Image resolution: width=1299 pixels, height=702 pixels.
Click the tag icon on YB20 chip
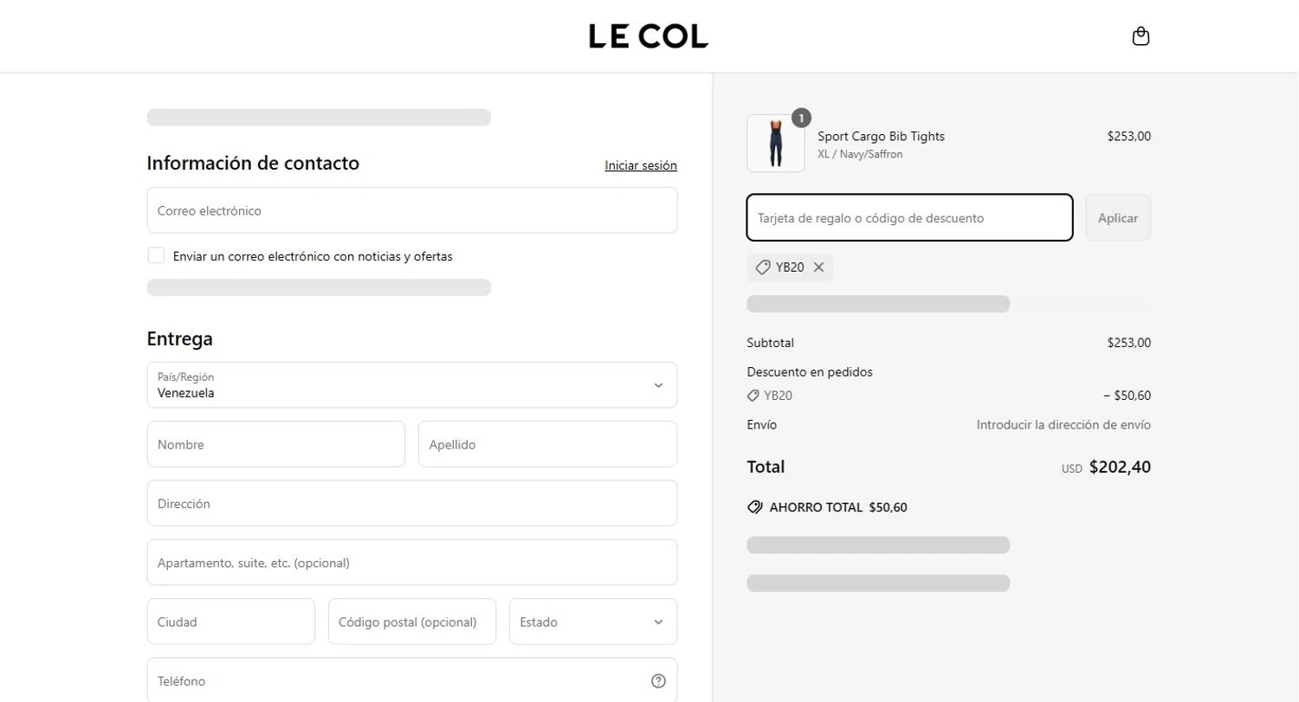point(763,267)
